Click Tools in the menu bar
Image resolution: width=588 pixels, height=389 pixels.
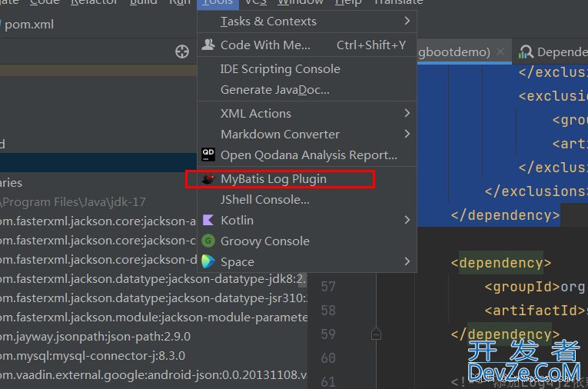[x=218, y=2]
